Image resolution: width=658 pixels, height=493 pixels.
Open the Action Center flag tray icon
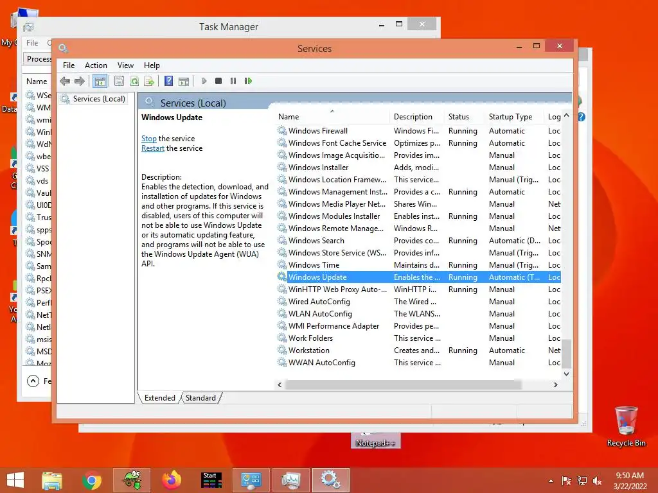tap(567, 481)
